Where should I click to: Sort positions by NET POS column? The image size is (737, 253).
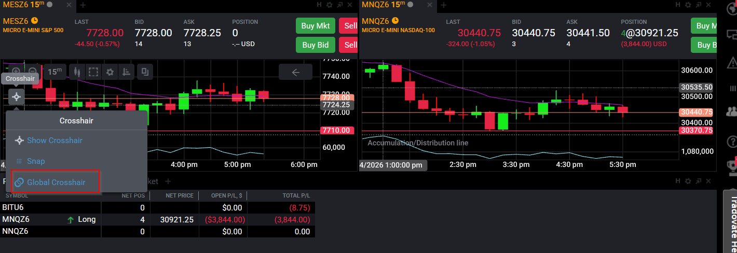point(132,195)
